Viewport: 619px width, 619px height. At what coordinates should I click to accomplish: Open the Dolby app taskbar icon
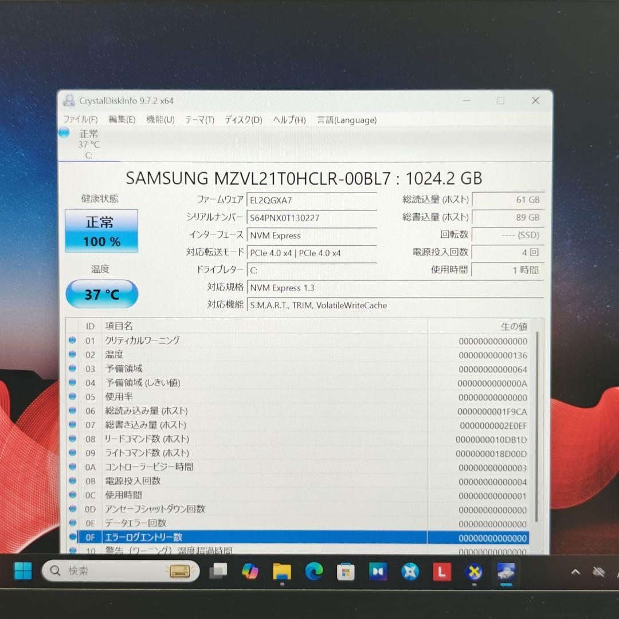tap(378, 571)
